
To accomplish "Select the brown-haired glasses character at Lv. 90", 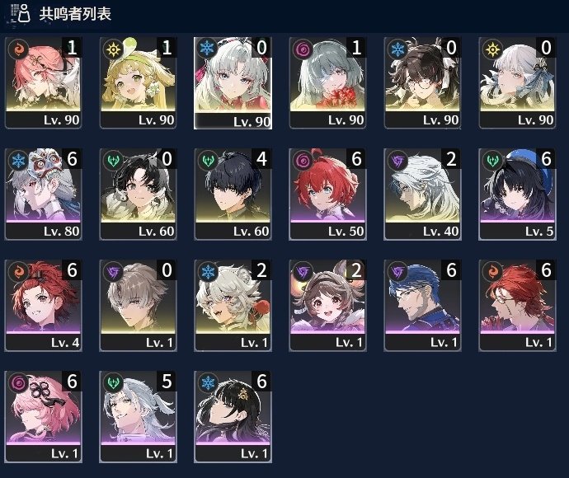I will [423, 82].
